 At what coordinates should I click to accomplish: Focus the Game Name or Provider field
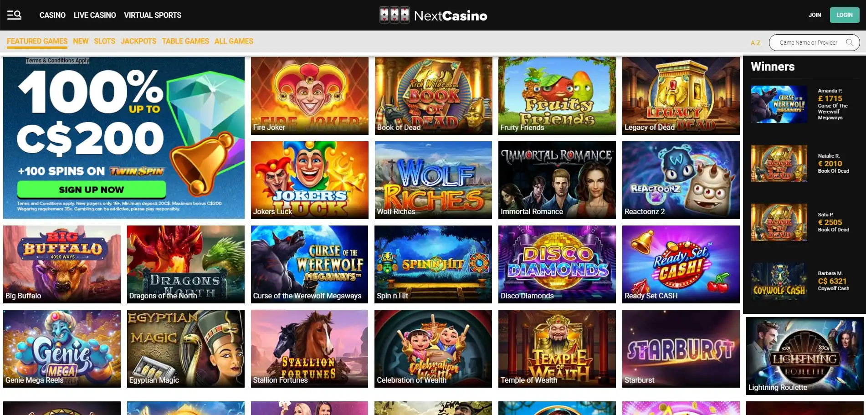(x=808, y=42)
